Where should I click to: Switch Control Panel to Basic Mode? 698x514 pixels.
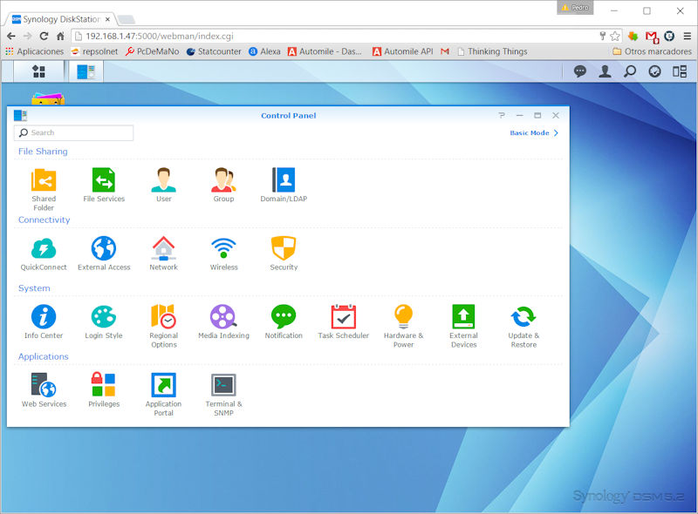point(534,132)
